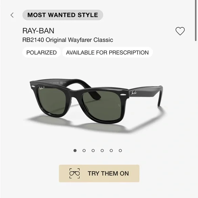This screenshot has width=198, height=198.
Task: Select the first filled carousel dot
Action: pos(75,151)
